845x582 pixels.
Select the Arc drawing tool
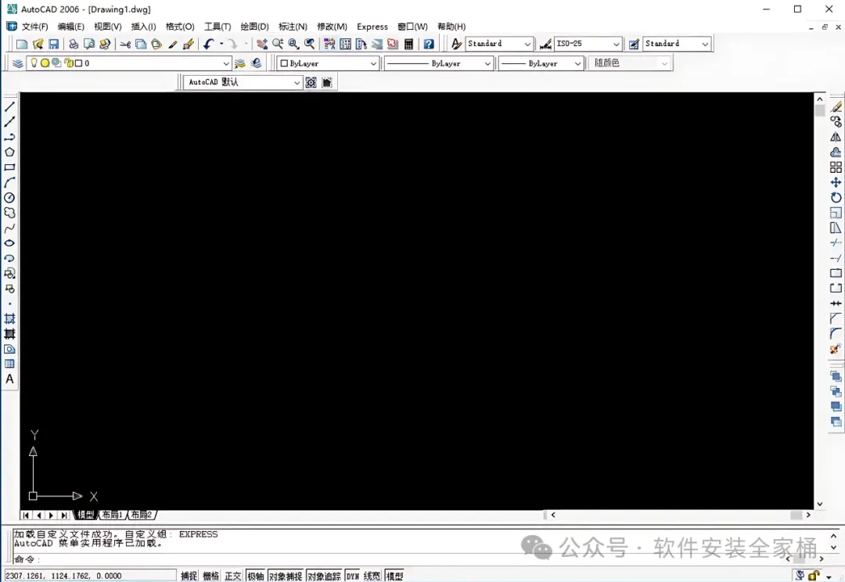[x=9, y=183]
